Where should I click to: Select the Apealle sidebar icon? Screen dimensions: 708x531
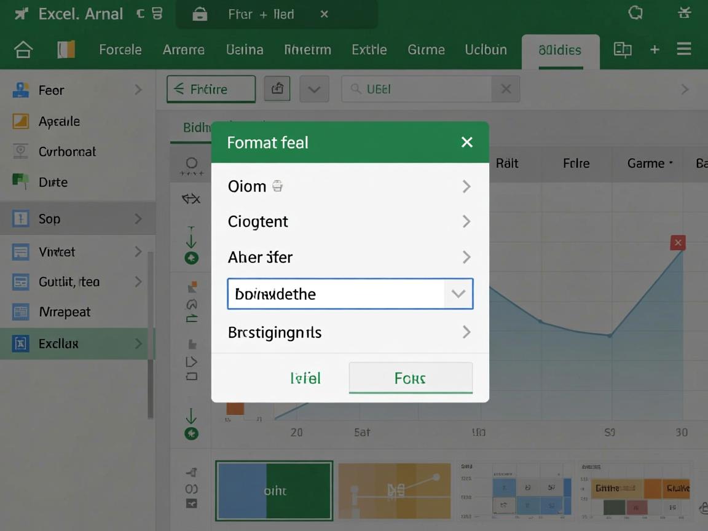[21, 121]
